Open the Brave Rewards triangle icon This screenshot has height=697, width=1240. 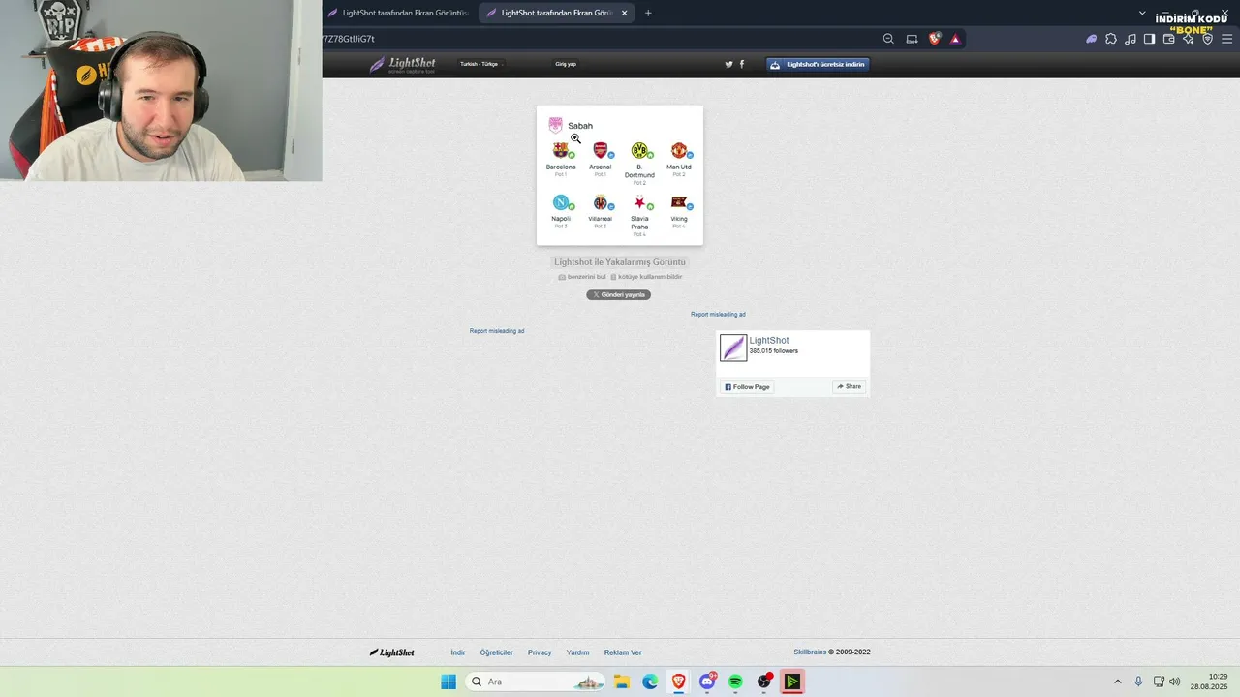tap(955, 39)
